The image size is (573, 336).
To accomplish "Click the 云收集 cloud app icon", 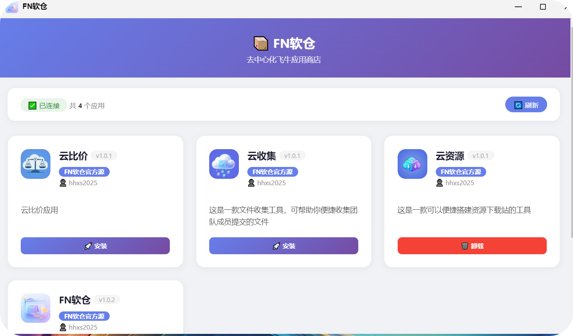I will tap(224, 164).
